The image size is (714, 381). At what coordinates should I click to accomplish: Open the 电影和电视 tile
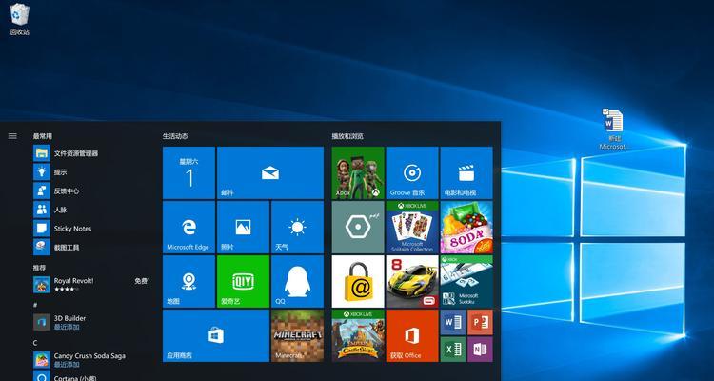pos(466,172)
